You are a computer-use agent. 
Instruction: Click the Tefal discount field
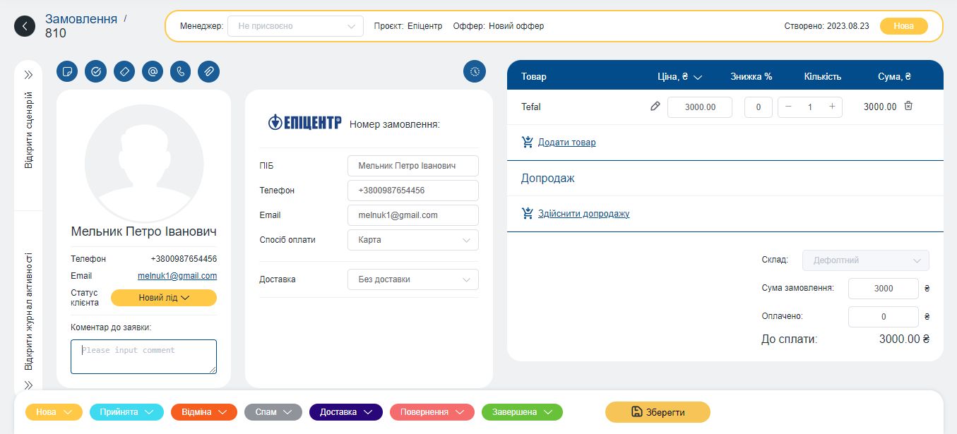(x=759, y=107)
